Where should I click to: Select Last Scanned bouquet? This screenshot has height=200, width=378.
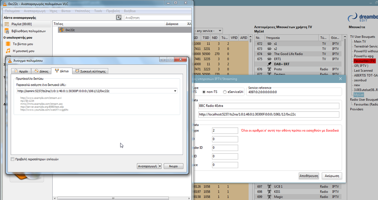pyautogui.click(x=363, y=71)
